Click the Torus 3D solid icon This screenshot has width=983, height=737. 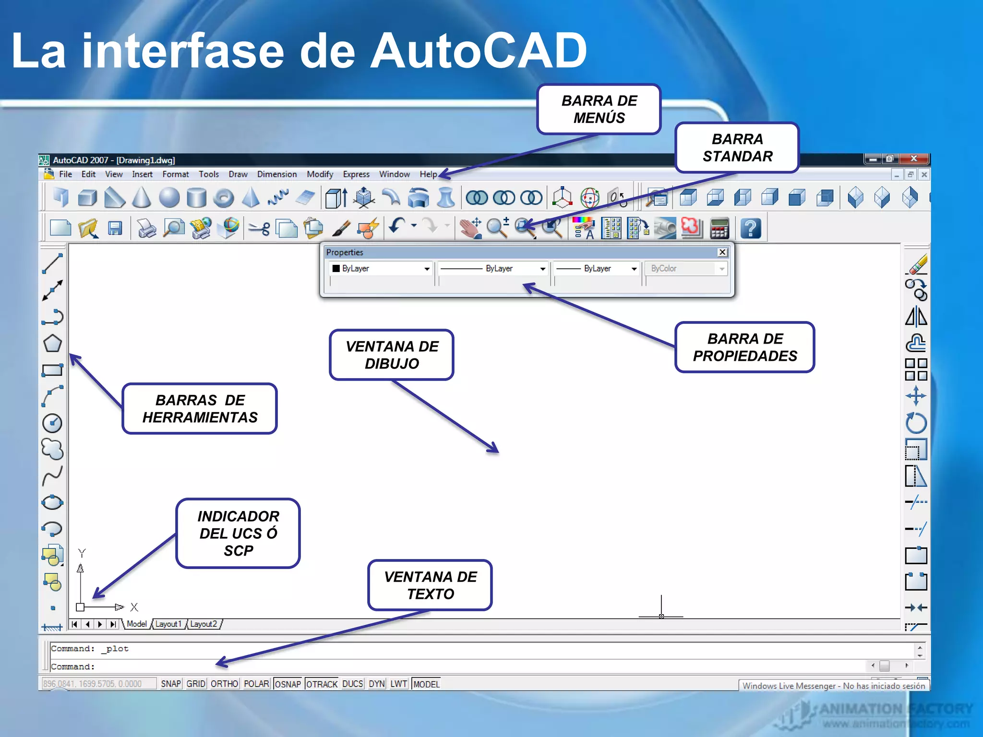224,198
